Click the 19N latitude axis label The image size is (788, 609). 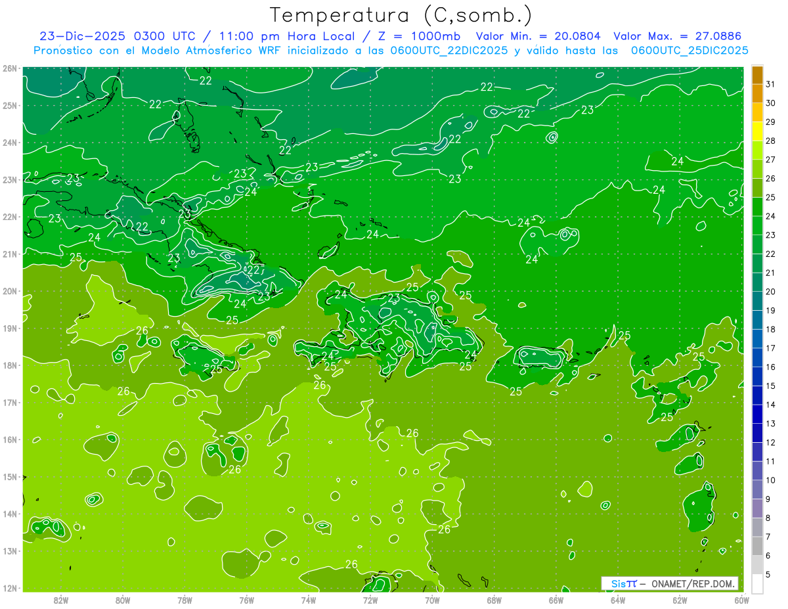[x=9, y=328]
